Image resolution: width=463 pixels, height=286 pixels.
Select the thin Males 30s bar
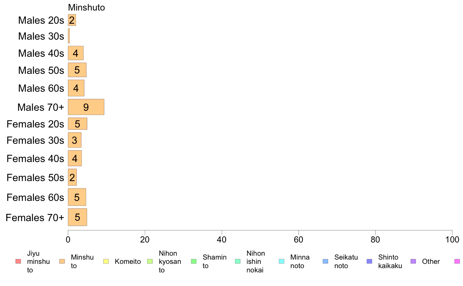tap(69, 36)
